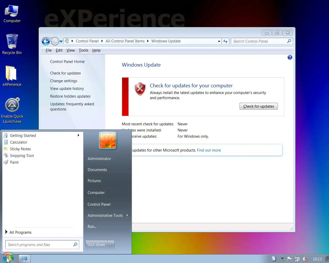Open Run... from Start menu
329x263 pixels.
[x=92, y=227]
